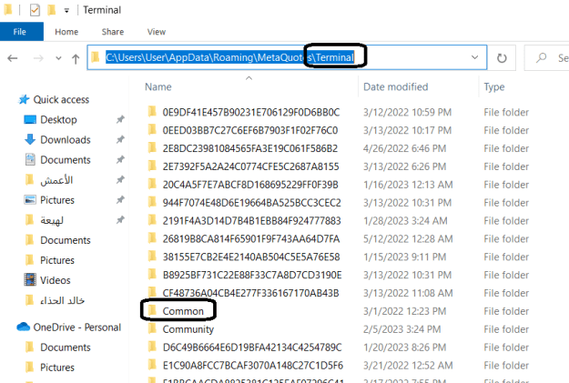Select the Community folder

click(188, 329)
